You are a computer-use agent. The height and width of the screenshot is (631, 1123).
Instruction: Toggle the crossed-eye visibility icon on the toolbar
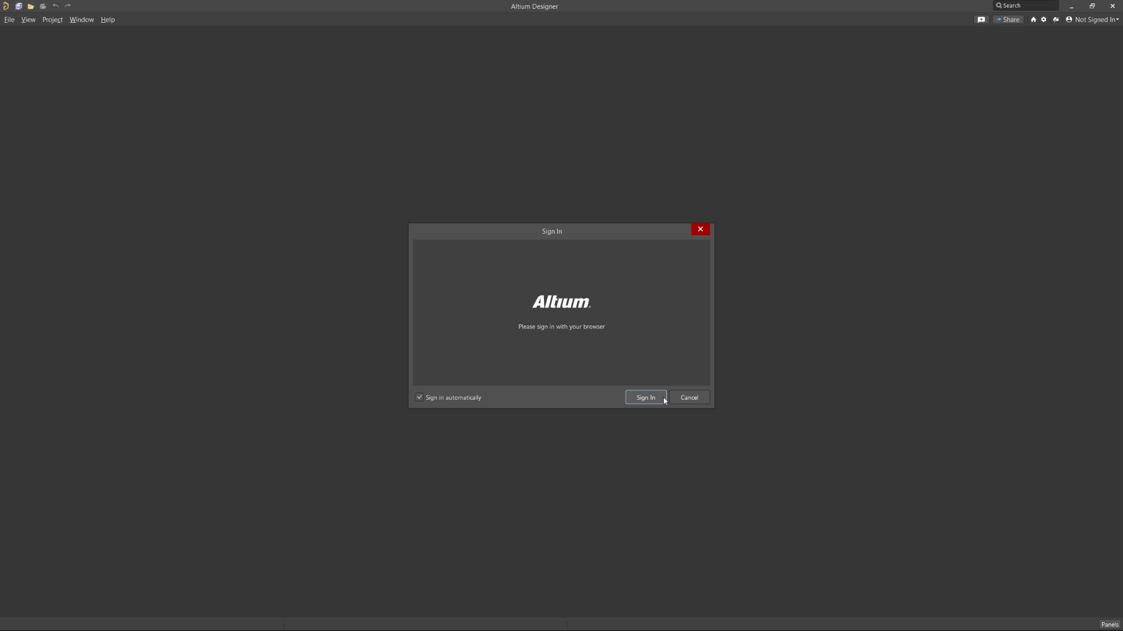pyautogui.click(x=1056, y=19)
